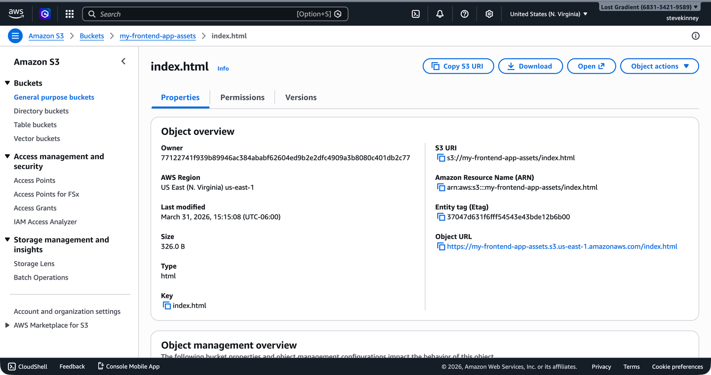
Task: Open the help question mark menu
Action: [x=464, y=14]
